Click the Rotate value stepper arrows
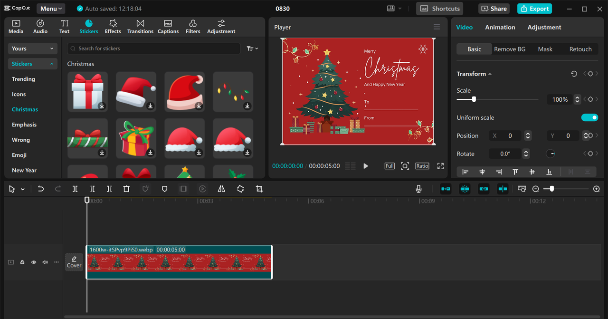Screen dimensions: 608x319 [x=526, y=154]
